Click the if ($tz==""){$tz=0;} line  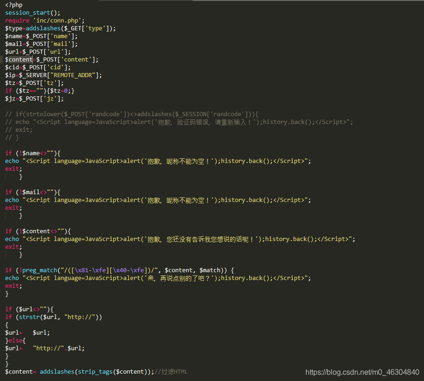40,91
